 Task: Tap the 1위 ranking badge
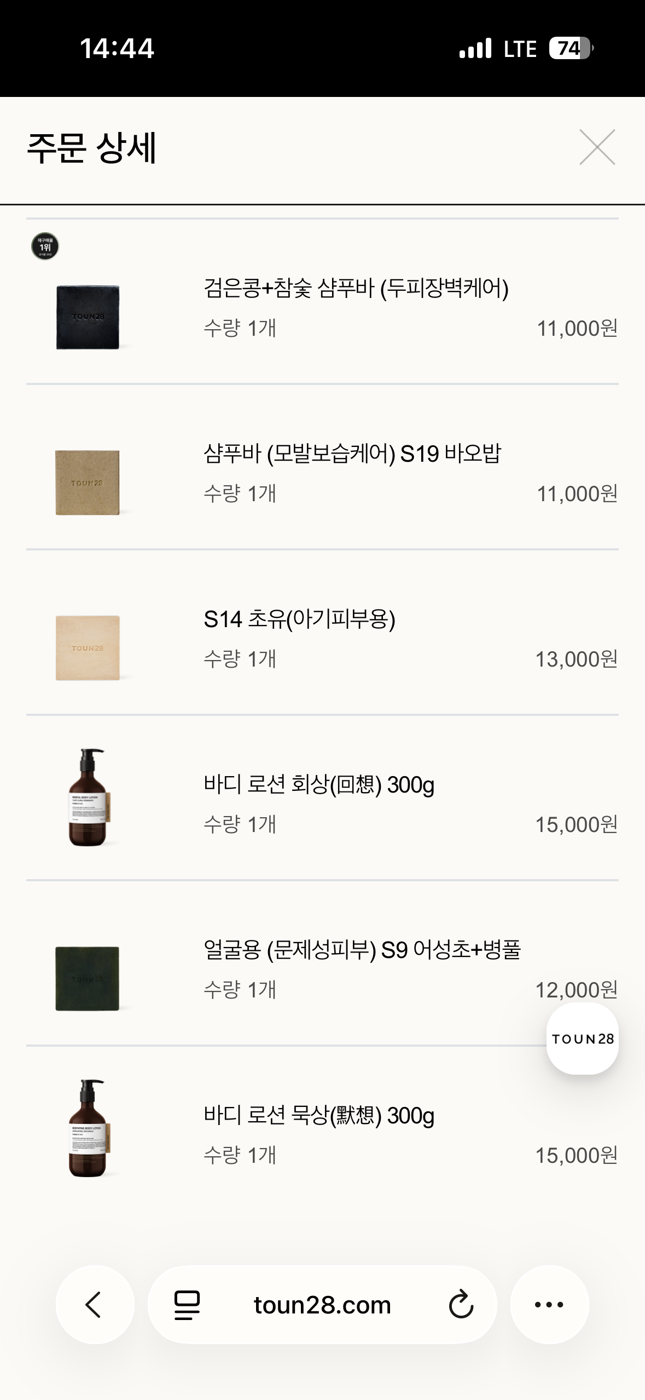click(45, 246)
